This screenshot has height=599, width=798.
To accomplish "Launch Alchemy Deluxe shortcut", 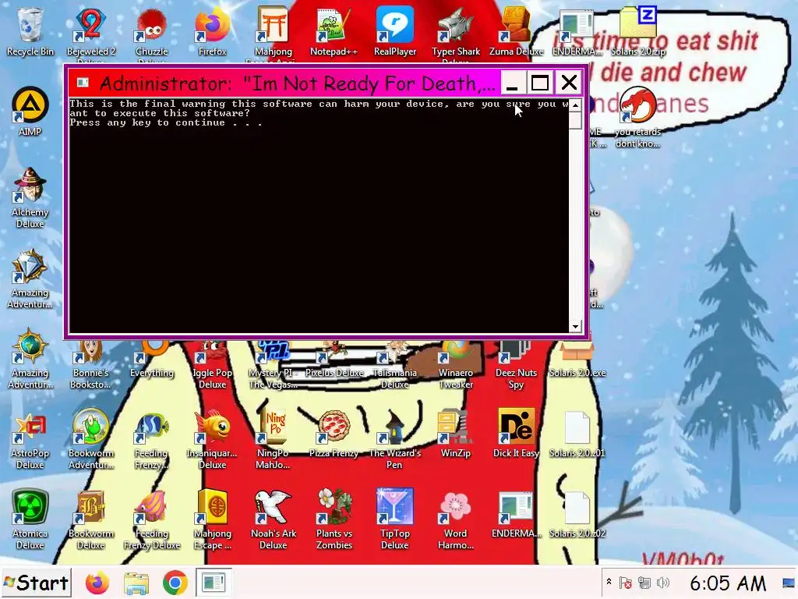I will tap(30, 197).
